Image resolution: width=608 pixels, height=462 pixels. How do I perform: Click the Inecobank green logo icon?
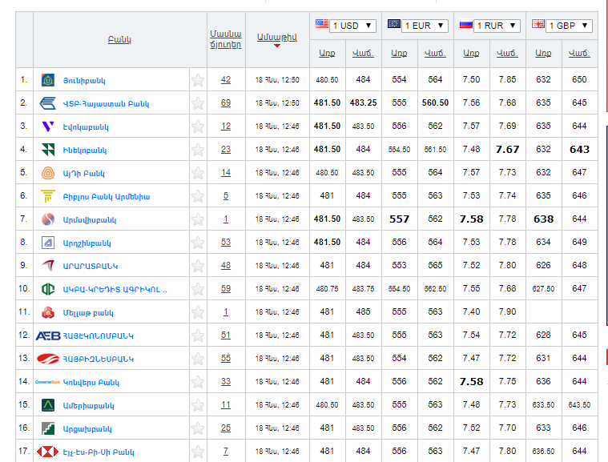pos(48,150)
